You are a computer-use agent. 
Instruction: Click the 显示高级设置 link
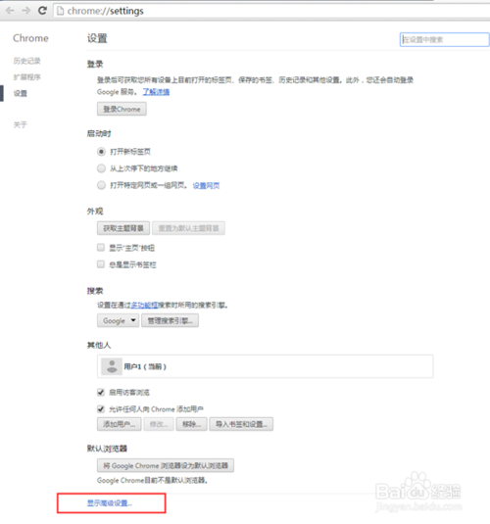tap(110, 503)
